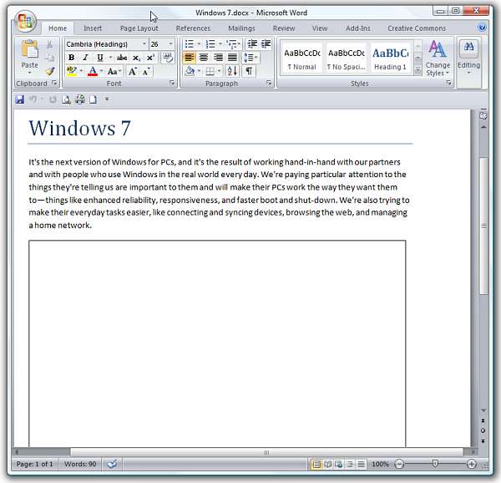The width and height of the screenshot is (501, 483).
Task: Click the Clear Formatting icon
Action: pyautogui.click(x=168, y=58)
